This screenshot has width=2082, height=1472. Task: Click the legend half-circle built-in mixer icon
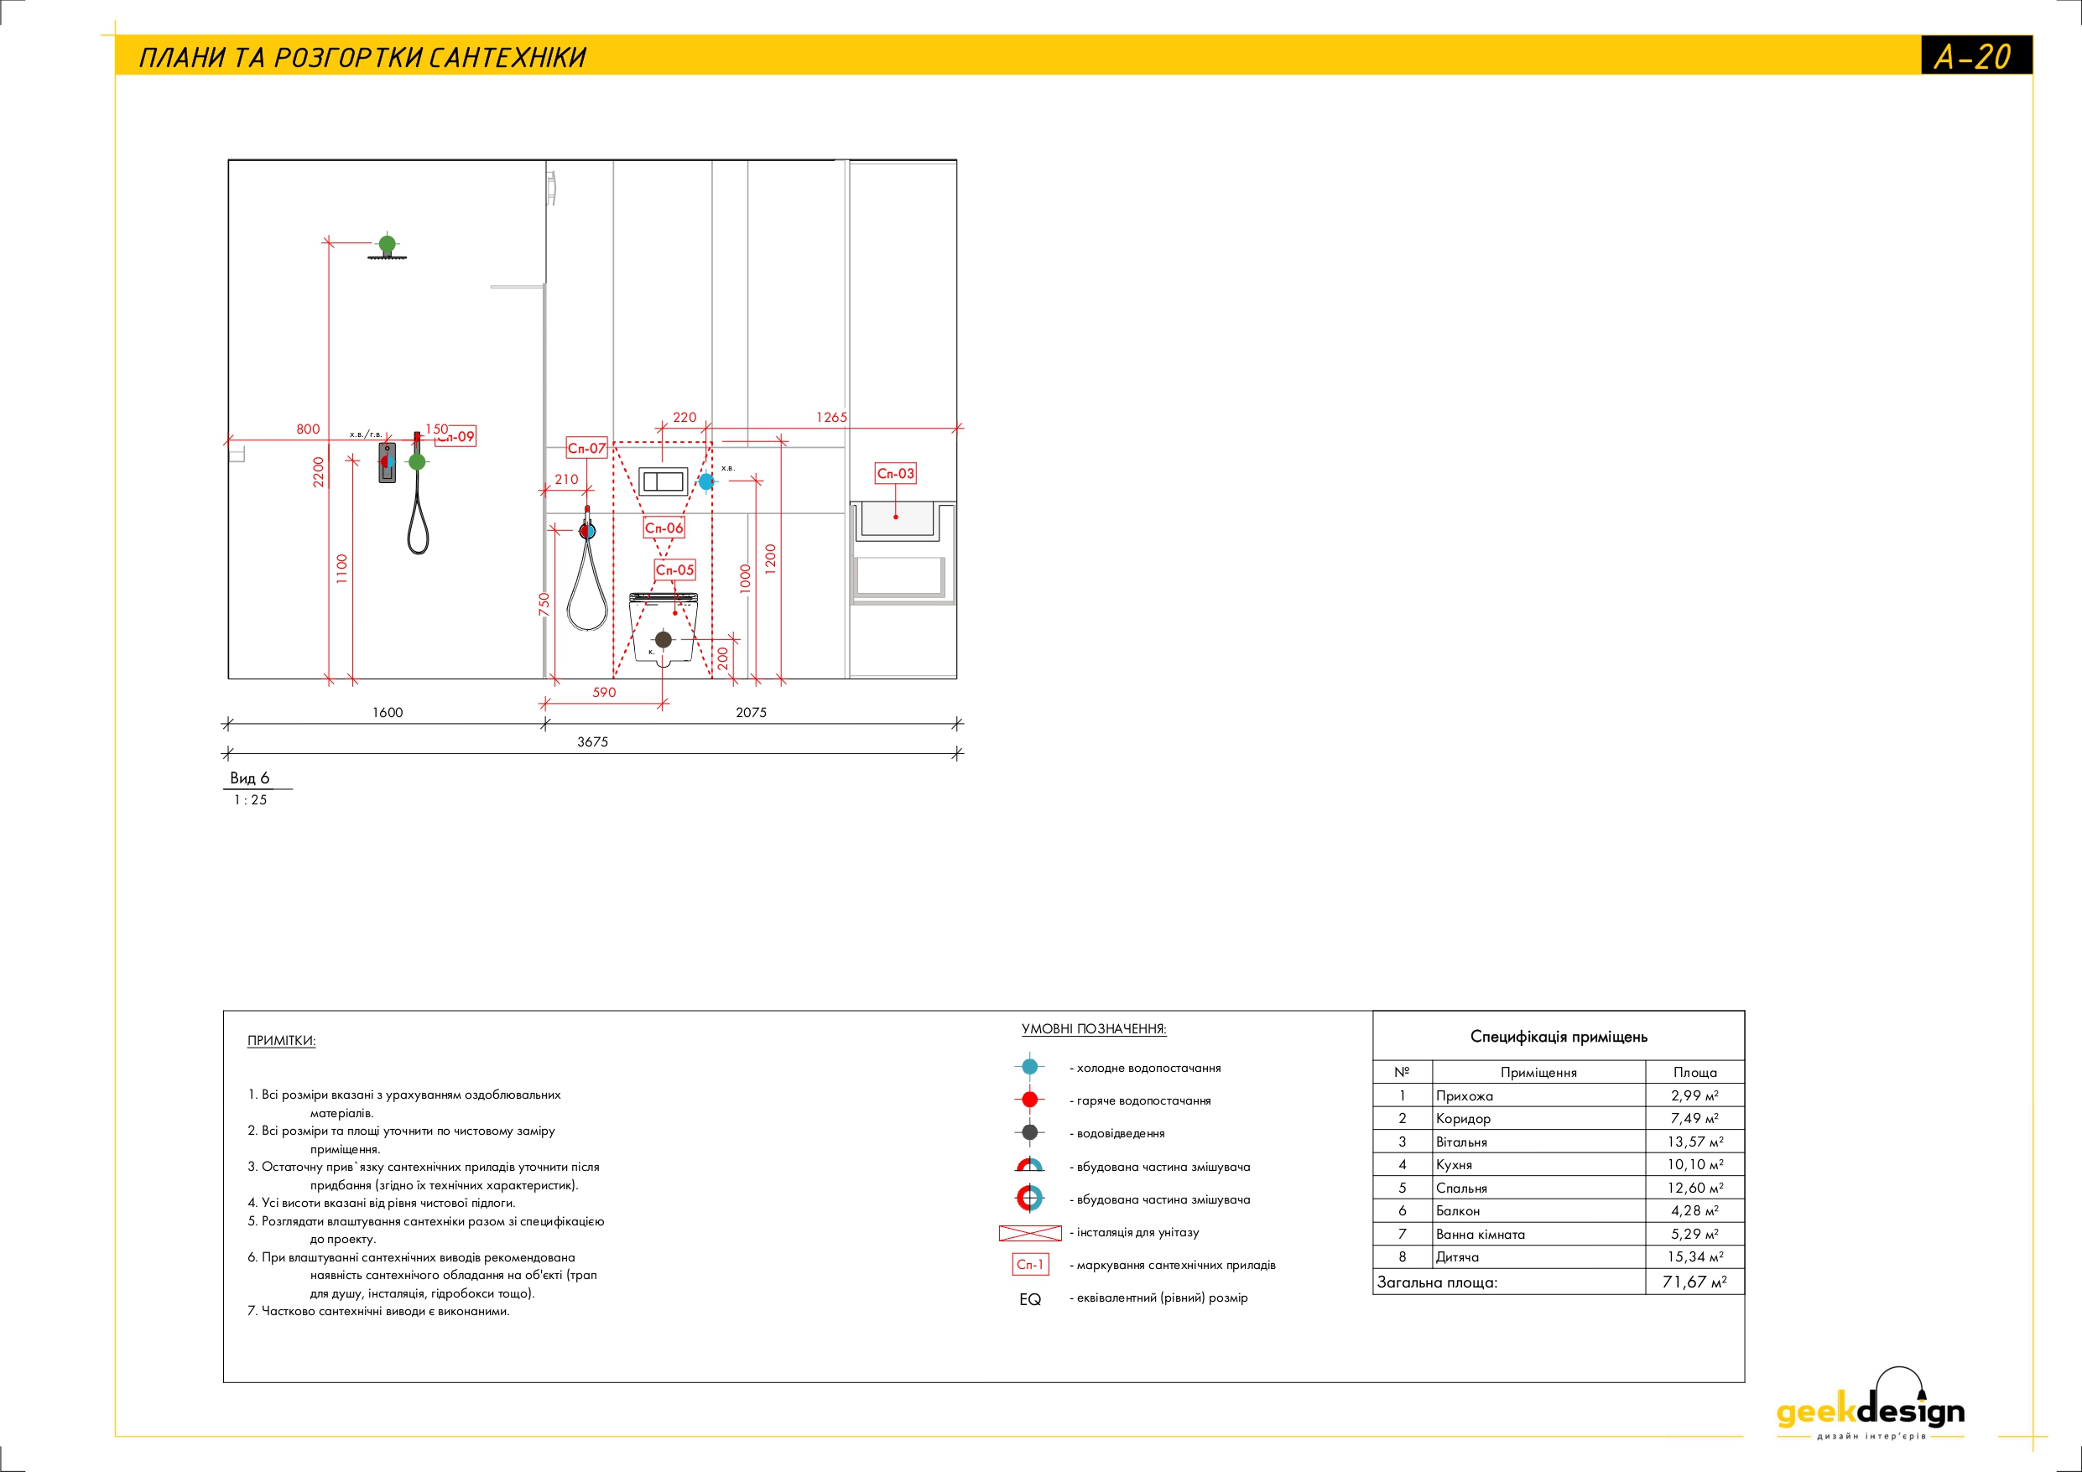pyautogui.click(x=1029, y=1164)
